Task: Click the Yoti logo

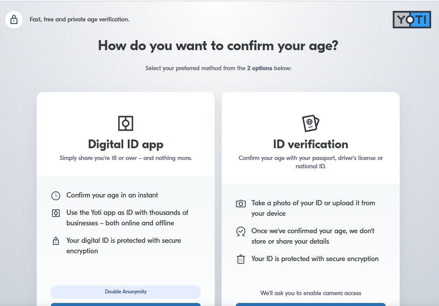Action: (x=411, y=20)
